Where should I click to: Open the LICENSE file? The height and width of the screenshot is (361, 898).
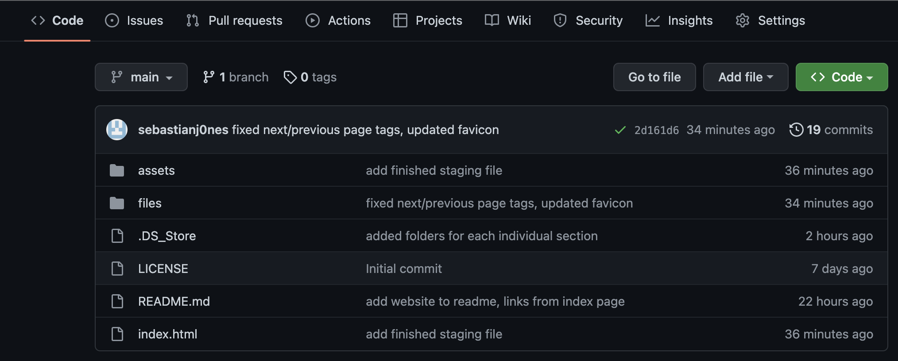[x=163, y=269]
